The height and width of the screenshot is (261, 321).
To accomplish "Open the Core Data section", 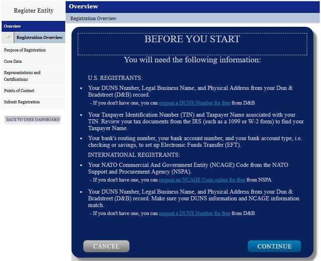I will (33, 61).
